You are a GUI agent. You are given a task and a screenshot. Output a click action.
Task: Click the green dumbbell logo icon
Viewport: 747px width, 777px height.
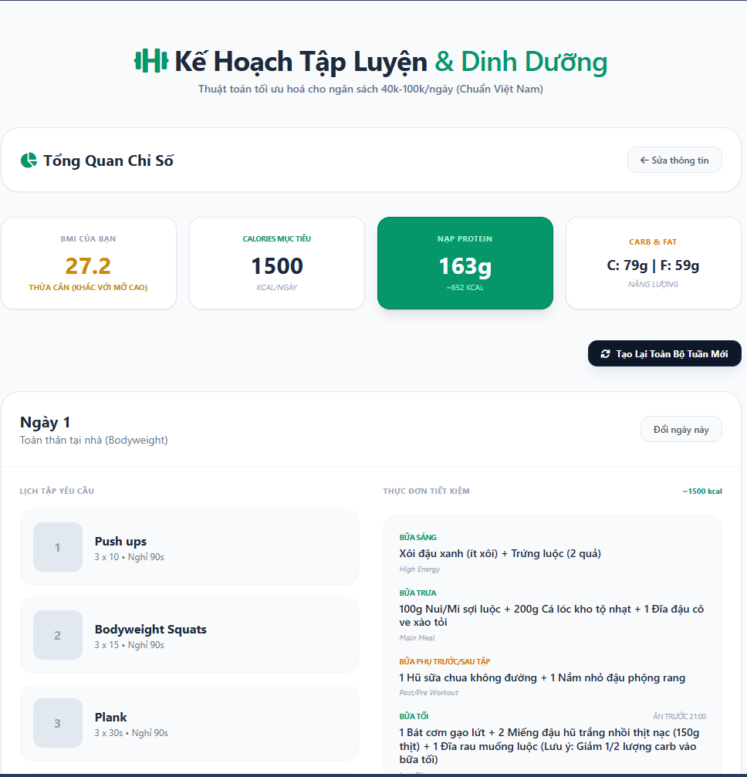[151, 61]
